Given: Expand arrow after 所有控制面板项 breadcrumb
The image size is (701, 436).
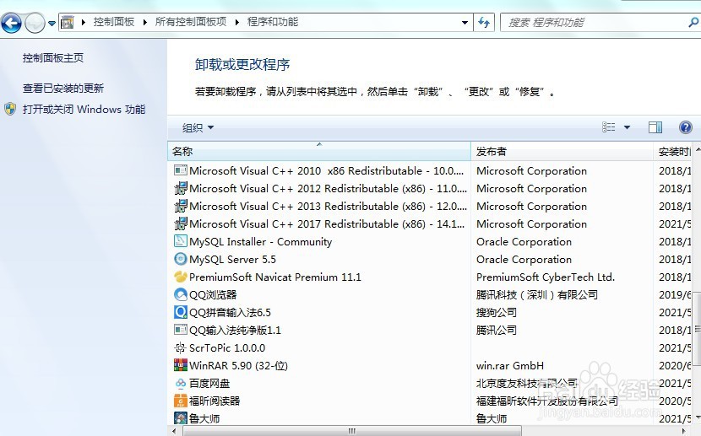Looking at the screenshot, I should [237, 22].
